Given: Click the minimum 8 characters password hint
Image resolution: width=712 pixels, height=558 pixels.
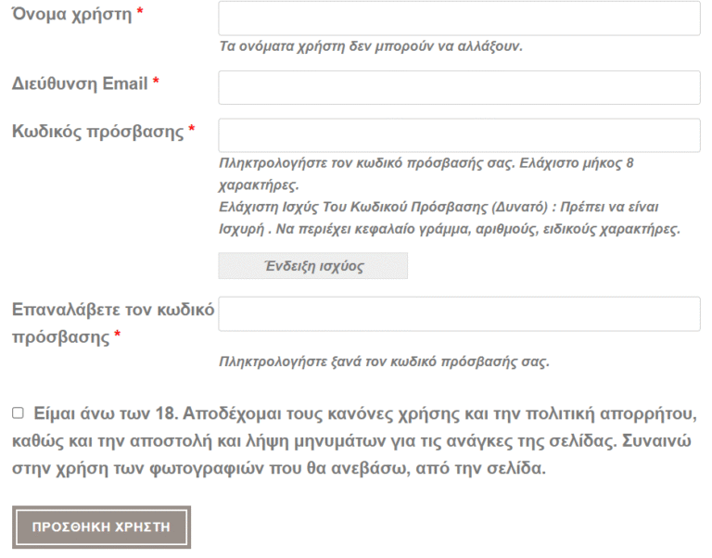Looking at the screenshot, I should 426,174.
